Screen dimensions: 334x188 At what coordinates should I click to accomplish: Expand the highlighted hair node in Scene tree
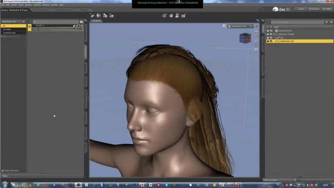pos(276,41)
